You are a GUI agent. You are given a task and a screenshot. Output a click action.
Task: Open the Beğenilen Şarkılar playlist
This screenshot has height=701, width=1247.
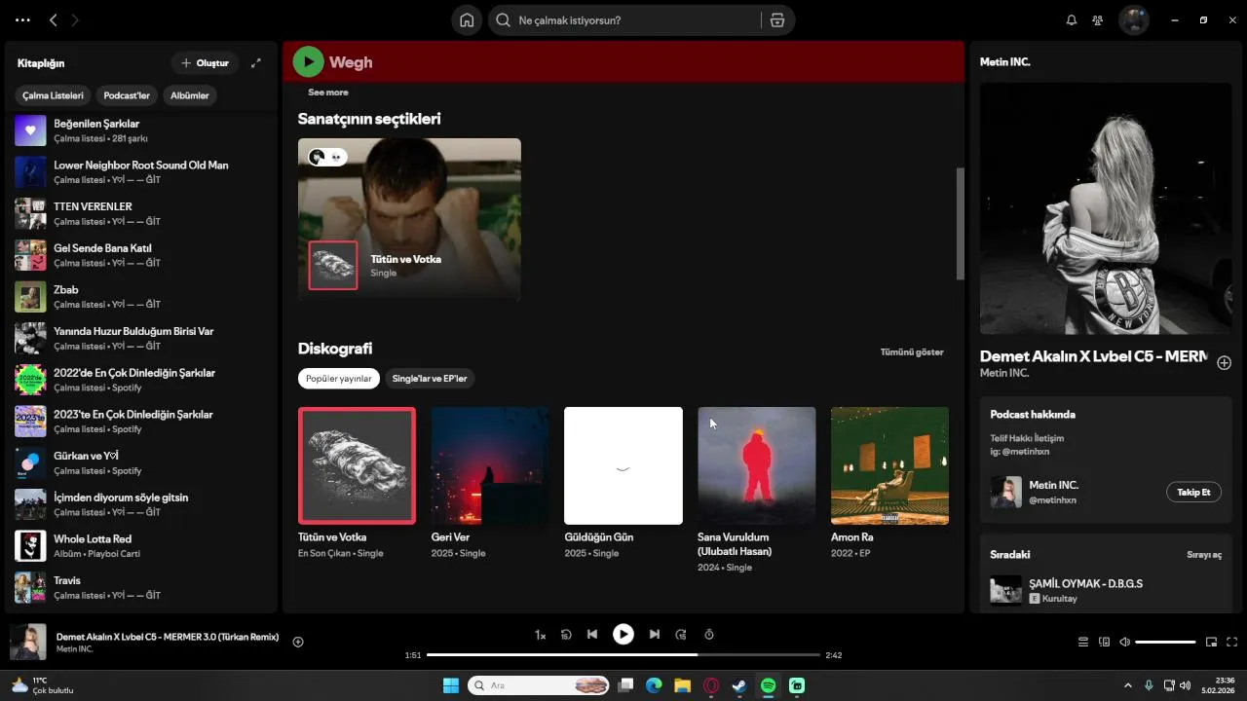(141, 130)
